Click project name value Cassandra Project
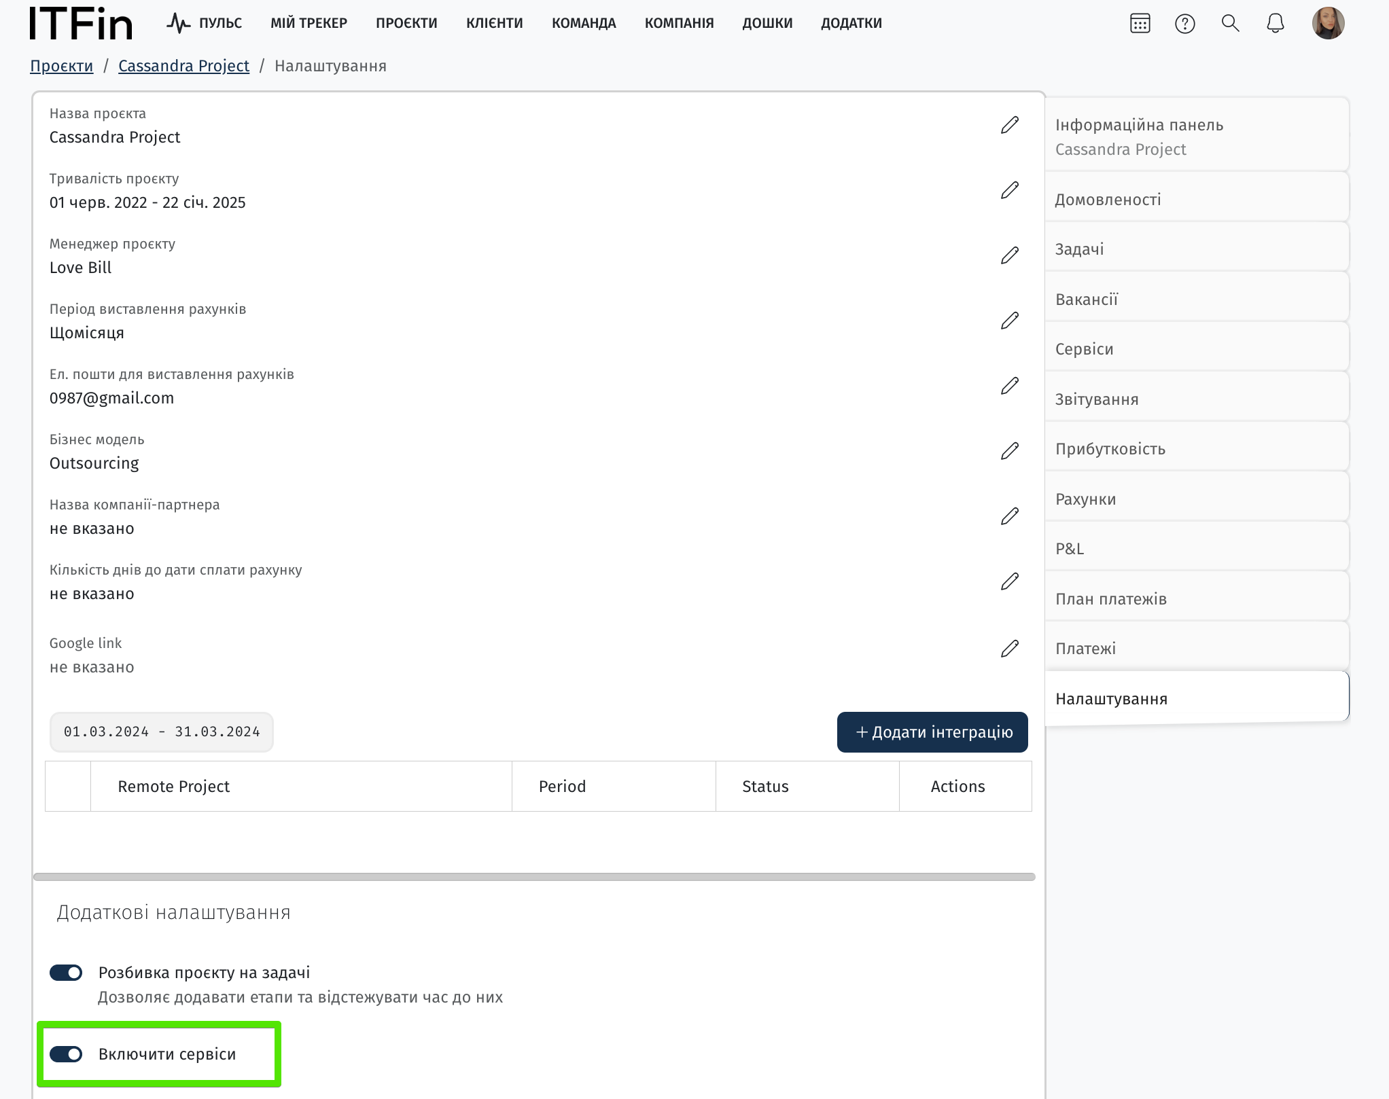 tap(115, 137)
